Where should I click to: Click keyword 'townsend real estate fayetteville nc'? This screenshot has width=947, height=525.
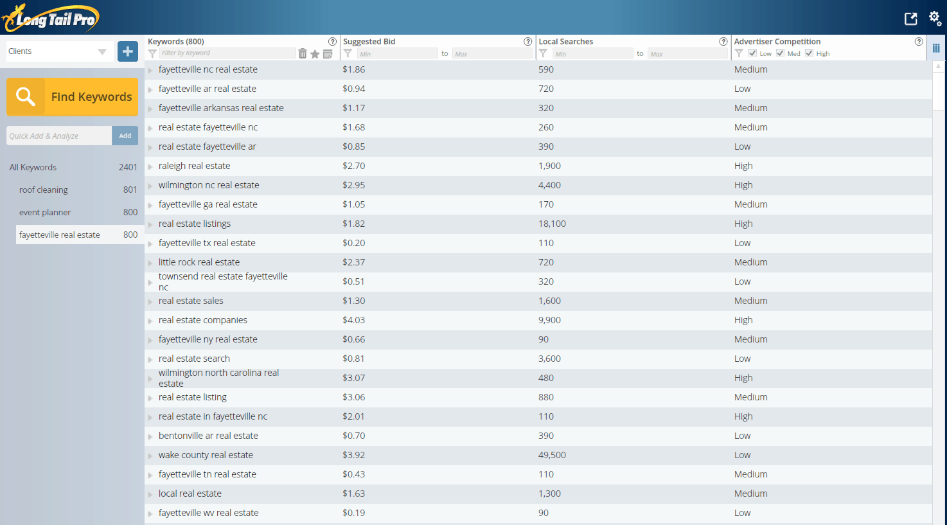click(x=223, y=281)
